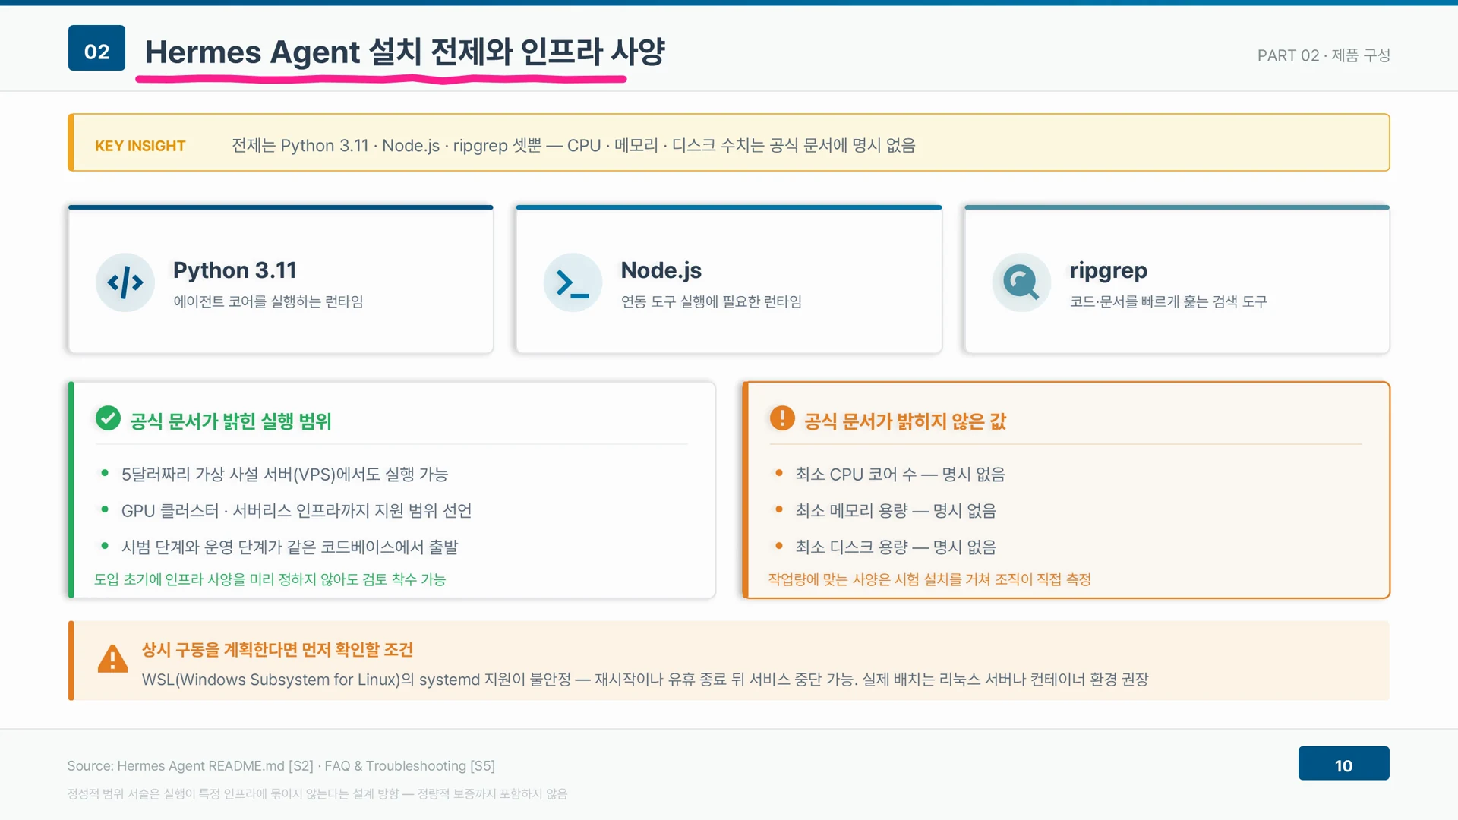Image resolution: width=1458 pixels, height=820 pixels.
Task: Click the page number 10 badge
Action: click(1343, 763)
